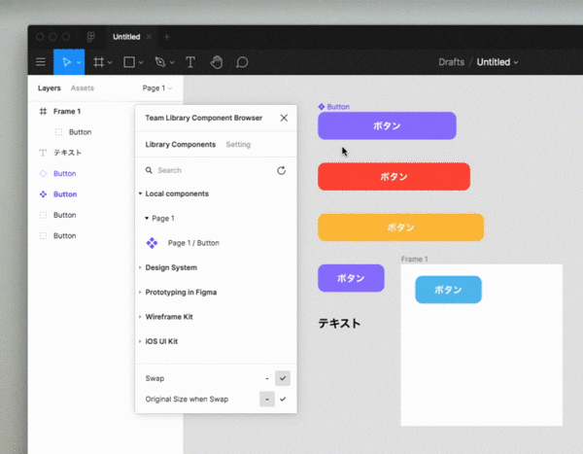Open the Pen tool options dropdown arrow
Screen dimensions: 583x454
pos(172,62)
